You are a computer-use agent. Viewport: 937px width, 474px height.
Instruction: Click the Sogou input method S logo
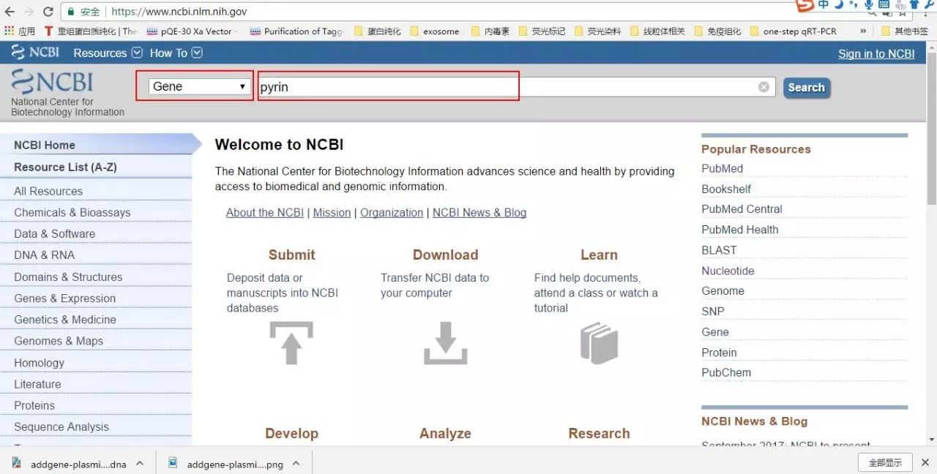click(x=805, y=6)
